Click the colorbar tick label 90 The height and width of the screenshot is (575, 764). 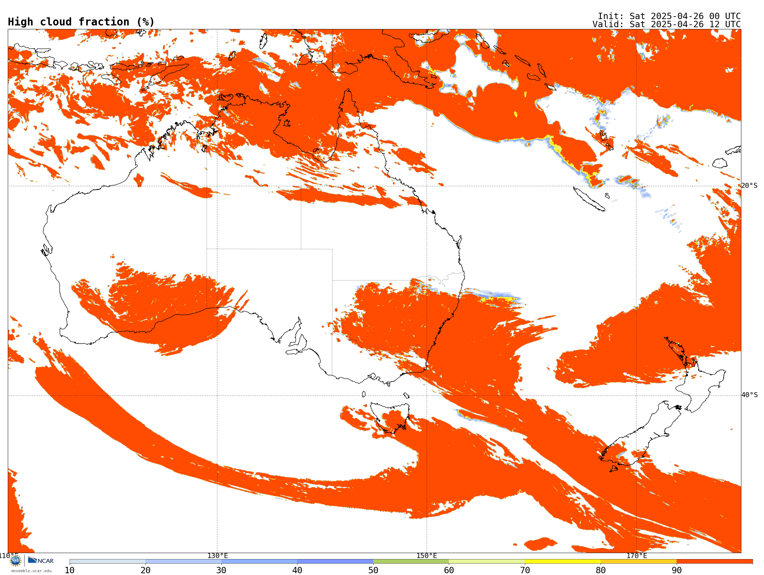click(x=677, y=570)
